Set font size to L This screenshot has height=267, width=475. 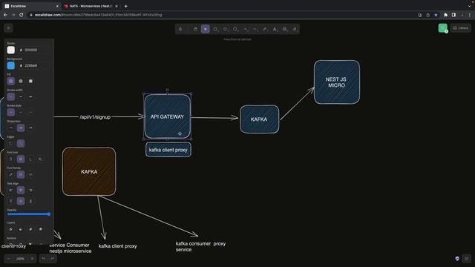pyautogui.click(x=30, y=159)
